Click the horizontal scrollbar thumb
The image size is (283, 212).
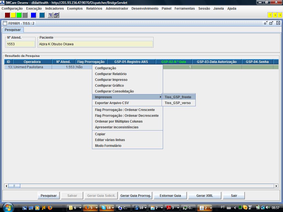[14, 186]
